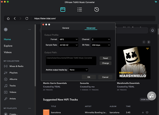Open the built-in browser view icon
Viewport: 159px width, 115px height.
coord(63,10)
